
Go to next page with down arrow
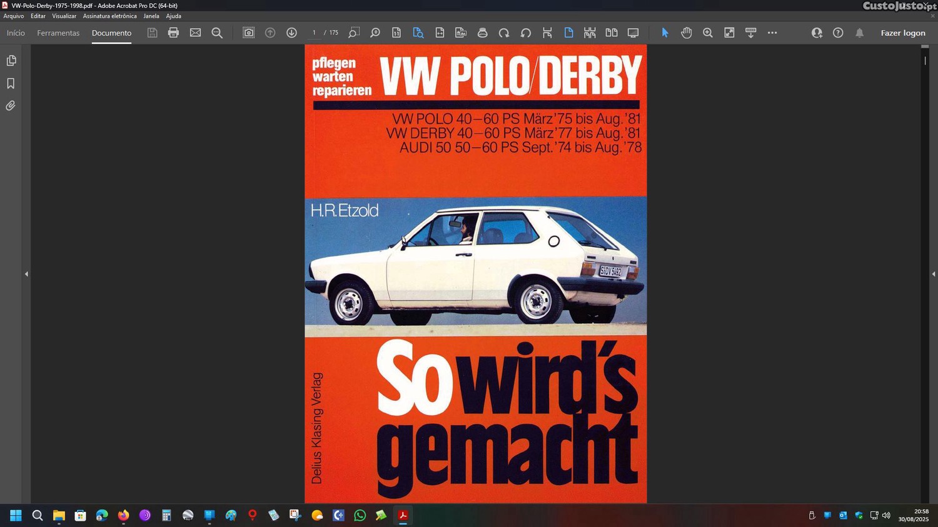[x=291, y=33]
